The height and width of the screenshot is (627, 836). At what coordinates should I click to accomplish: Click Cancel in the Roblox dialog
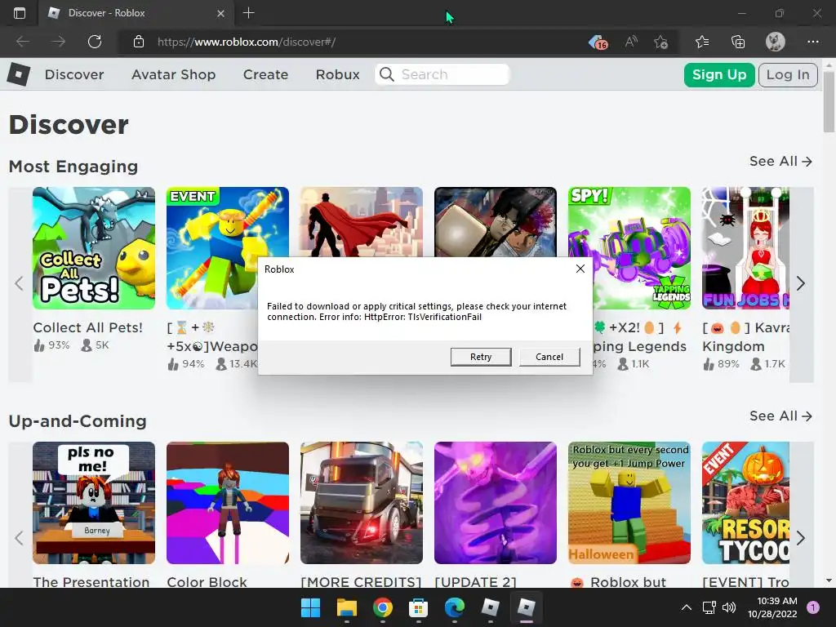click(x=549, y=357)
